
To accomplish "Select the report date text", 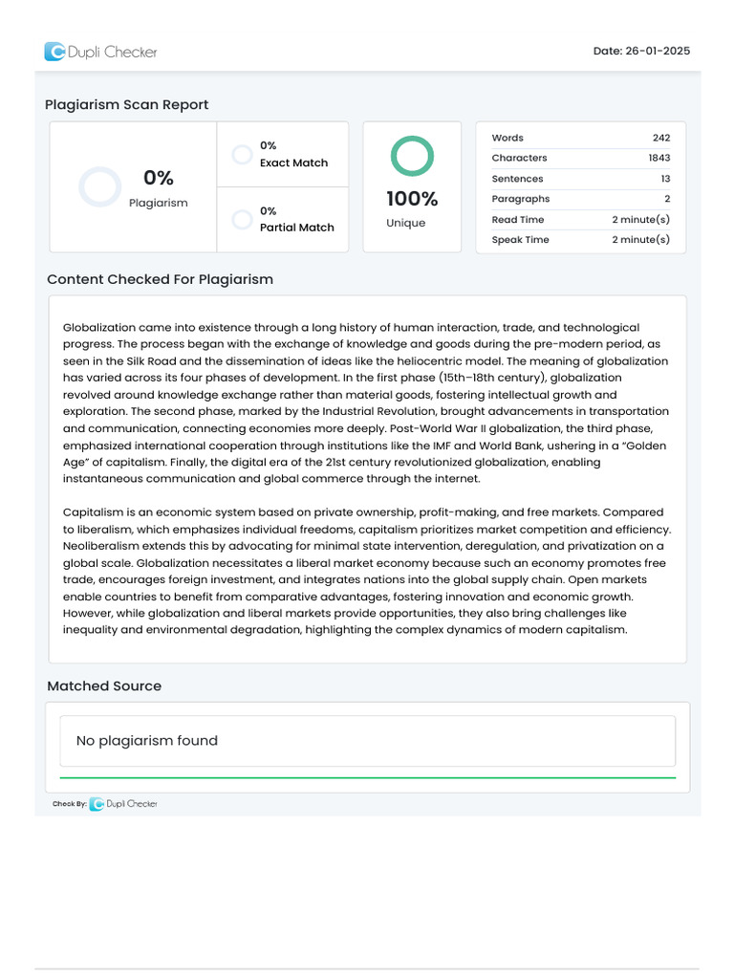I will pos(641,52).
